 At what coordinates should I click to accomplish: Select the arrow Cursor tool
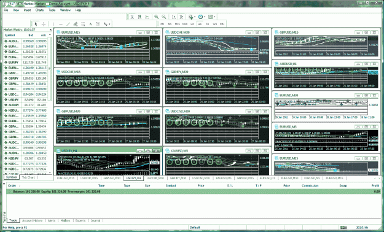[36, 24]
